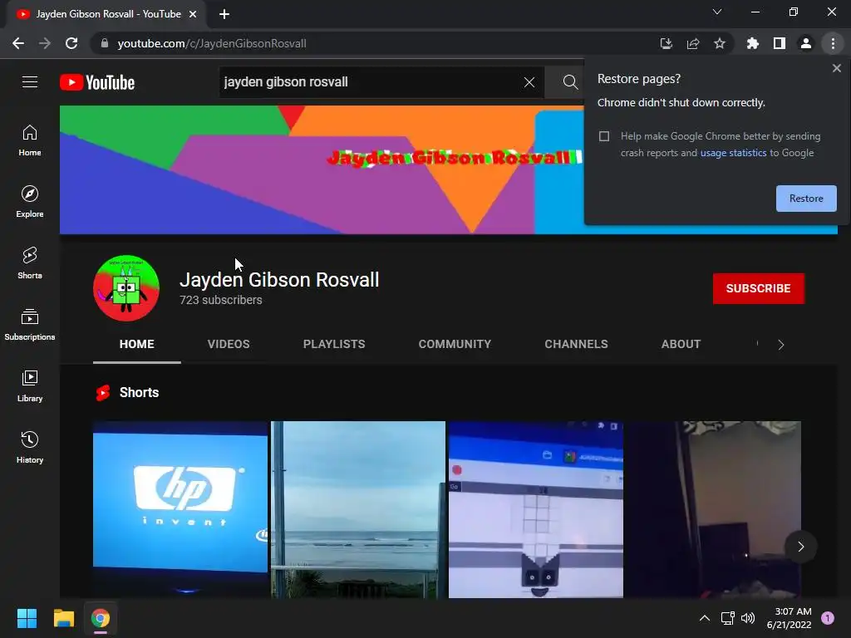Expand more channel tabs with the arrow
Image resolution: width=851 pixels, height=638 pixels.
point(781,345)
